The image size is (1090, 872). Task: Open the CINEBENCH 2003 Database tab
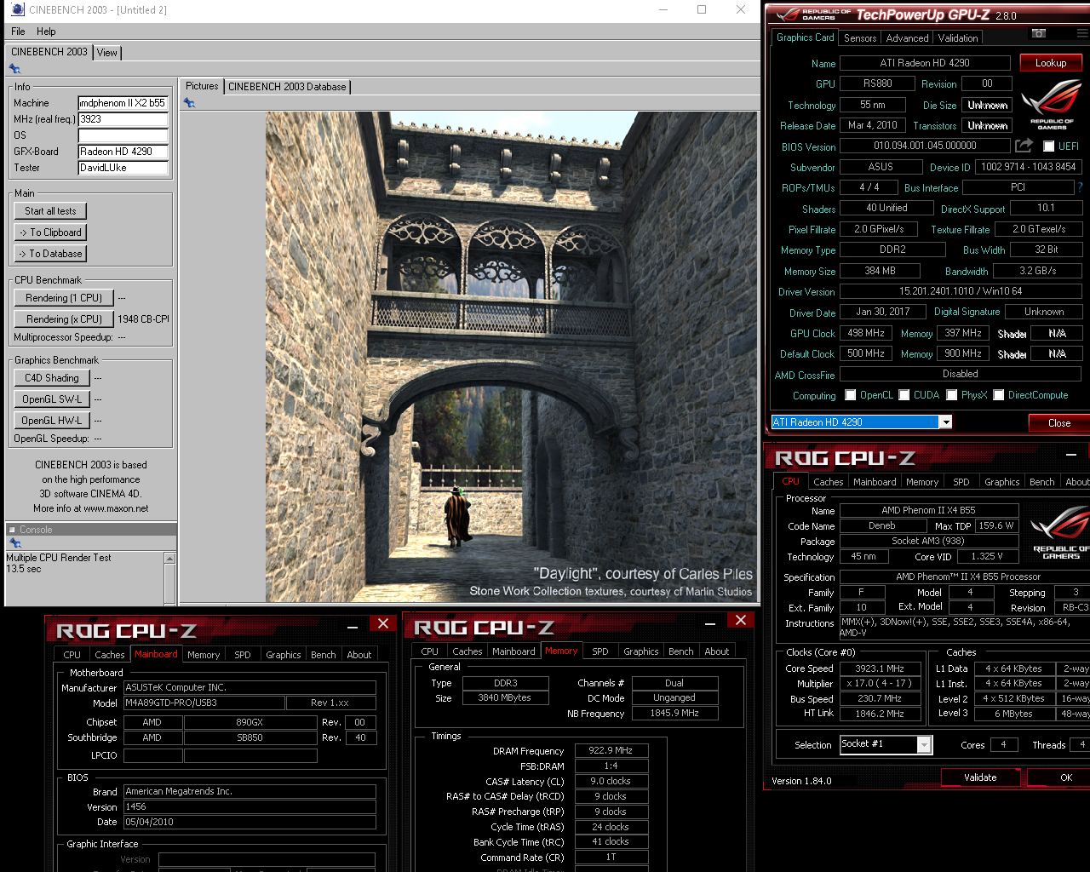pyautogui.click(x=287, y=87)
